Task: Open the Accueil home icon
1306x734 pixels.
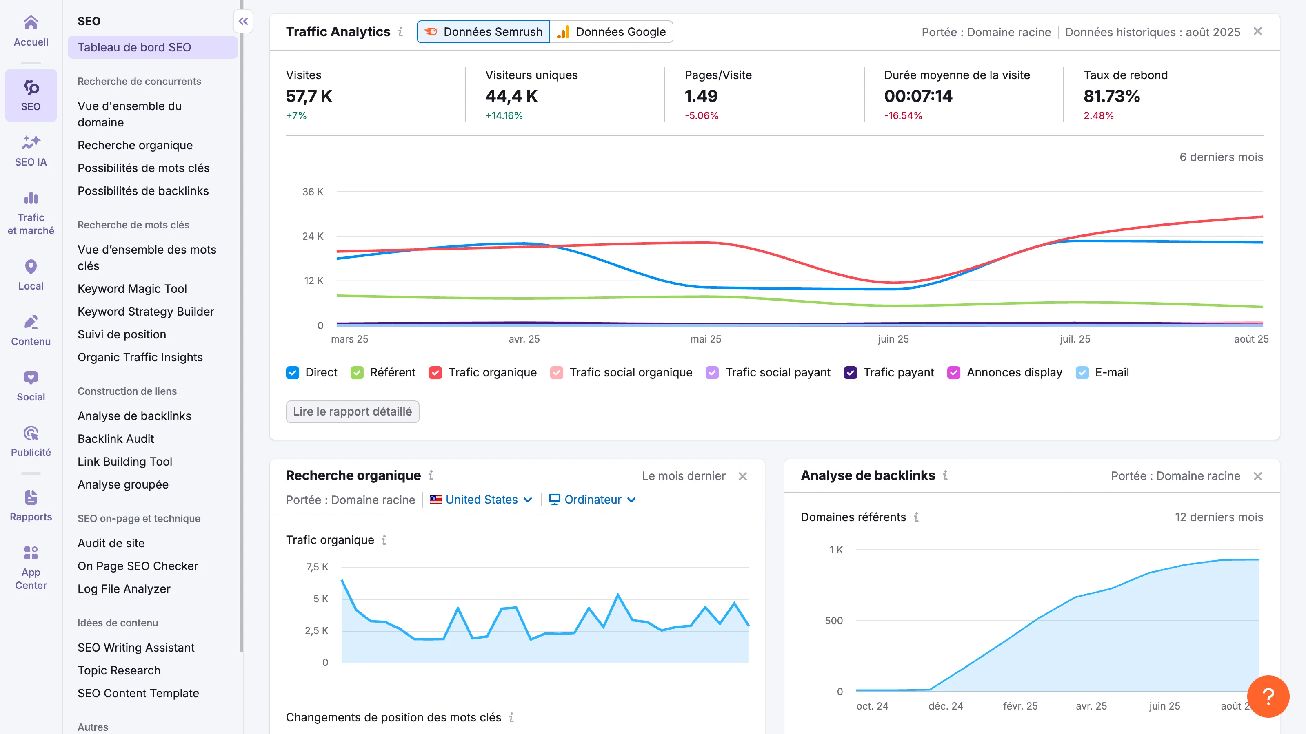Action: (x=31, y=31)
